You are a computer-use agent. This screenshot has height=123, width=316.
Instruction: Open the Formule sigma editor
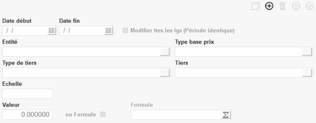(226, 115)
